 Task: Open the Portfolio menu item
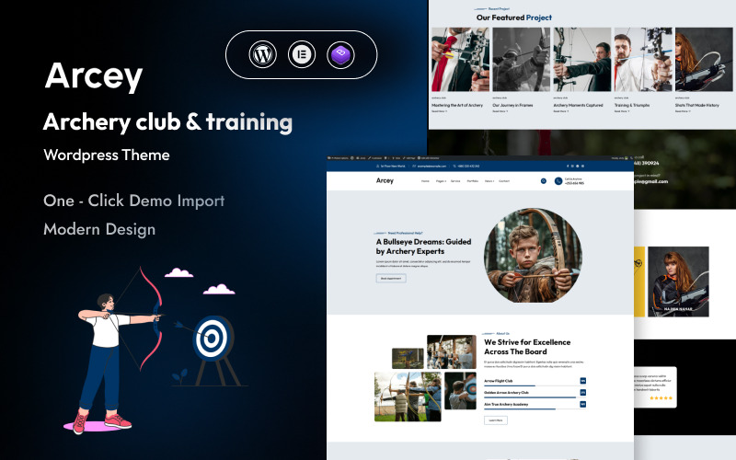coord(473,181)
